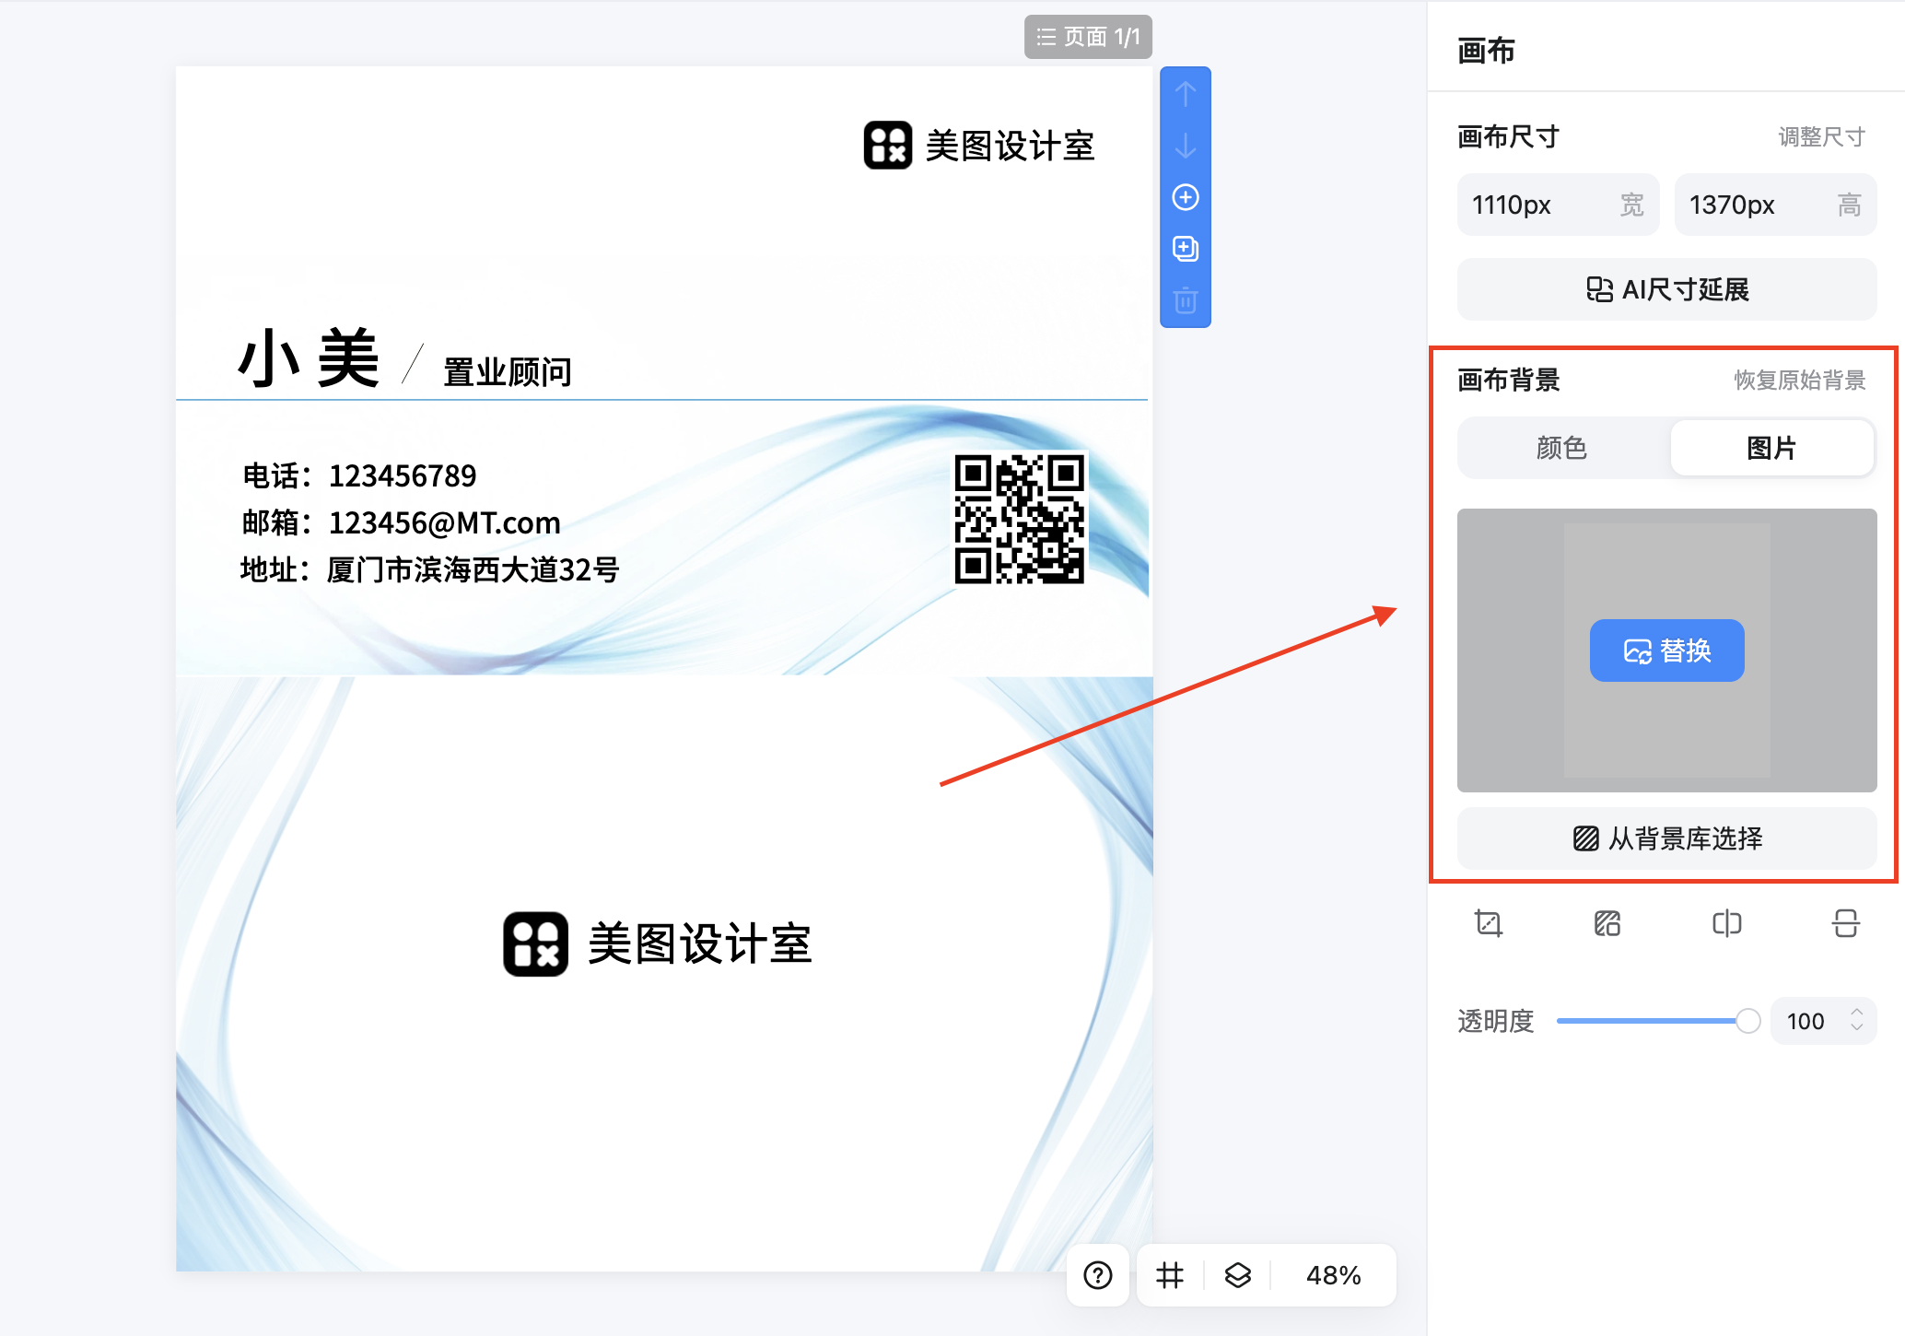Click the vertical flip background icon
Viewport: 1905px width, 1336px height.
click(x=1845, y=924)
